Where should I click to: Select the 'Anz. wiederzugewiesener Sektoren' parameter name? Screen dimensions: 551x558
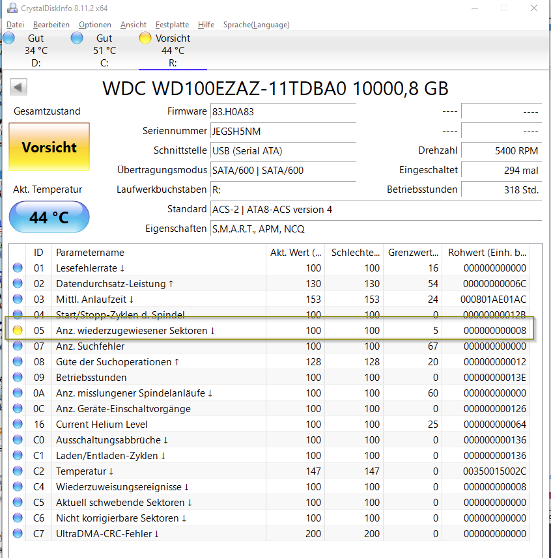pos(135,331)
